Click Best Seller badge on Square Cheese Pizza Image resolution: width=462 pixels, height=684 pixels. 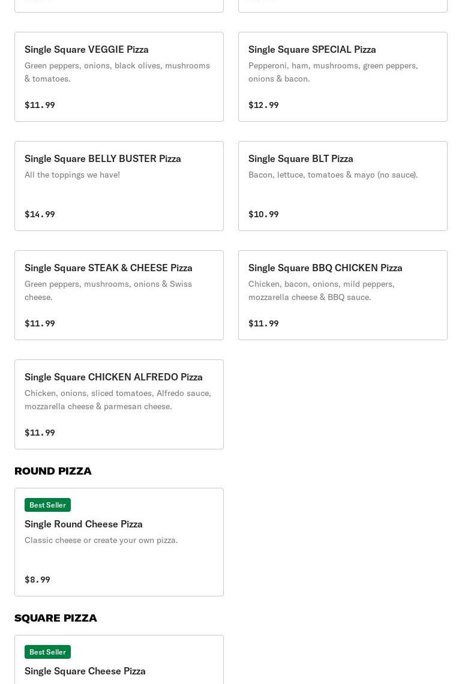tap(47, 652)
